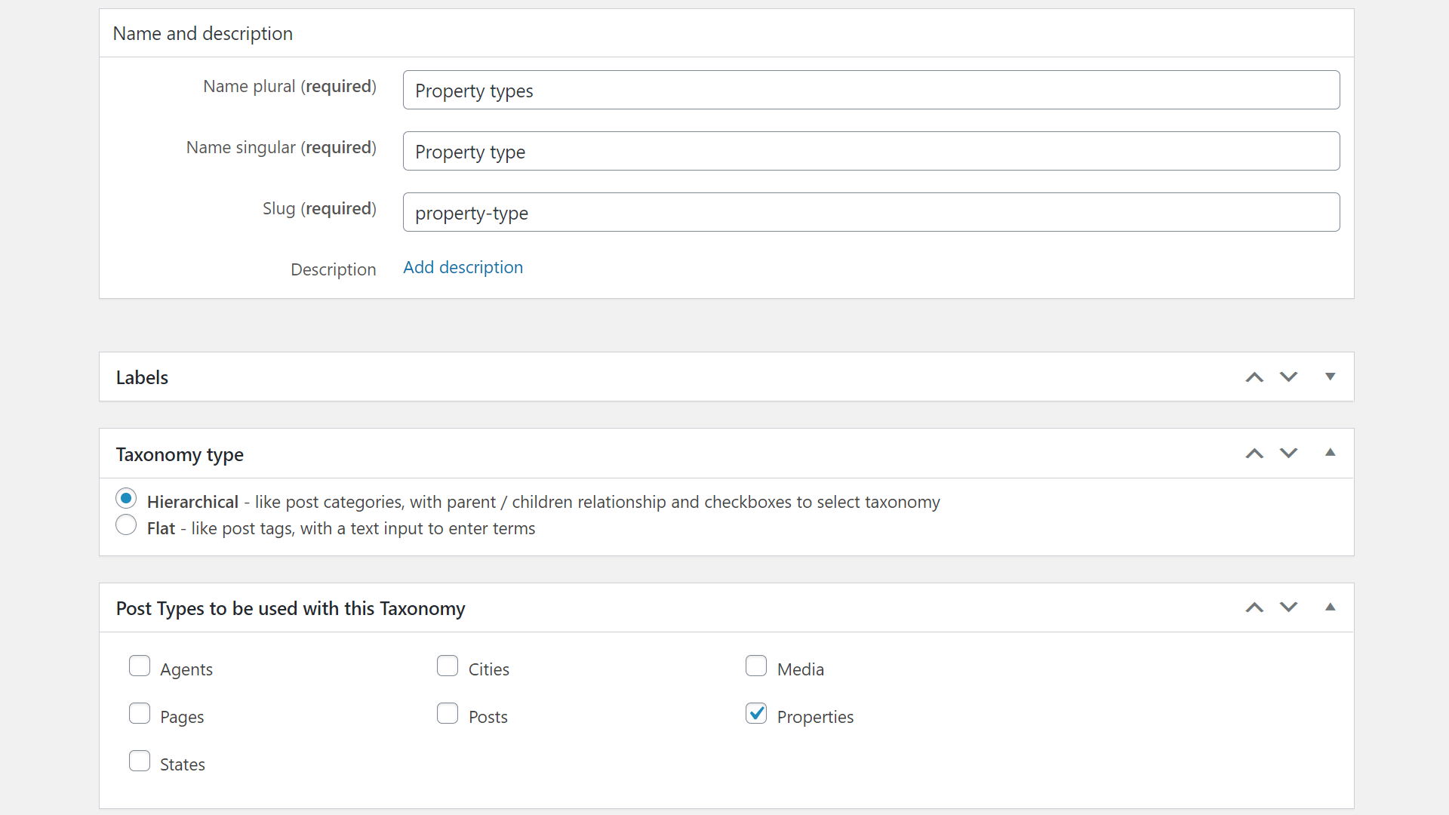The width and height of the screenshot is (1449, 815).
Task: Move the Labels panel down
Action: click(x=1289, y=377)
